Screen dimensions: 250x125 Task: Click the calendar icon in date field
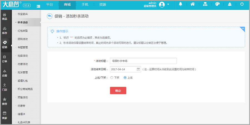(138, 69)
